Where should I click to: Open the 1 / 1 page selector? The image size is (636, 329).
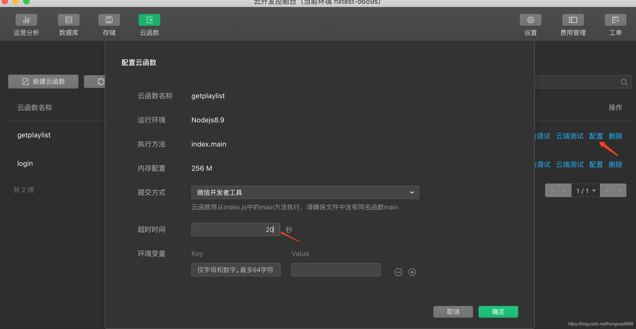(586, 191)
